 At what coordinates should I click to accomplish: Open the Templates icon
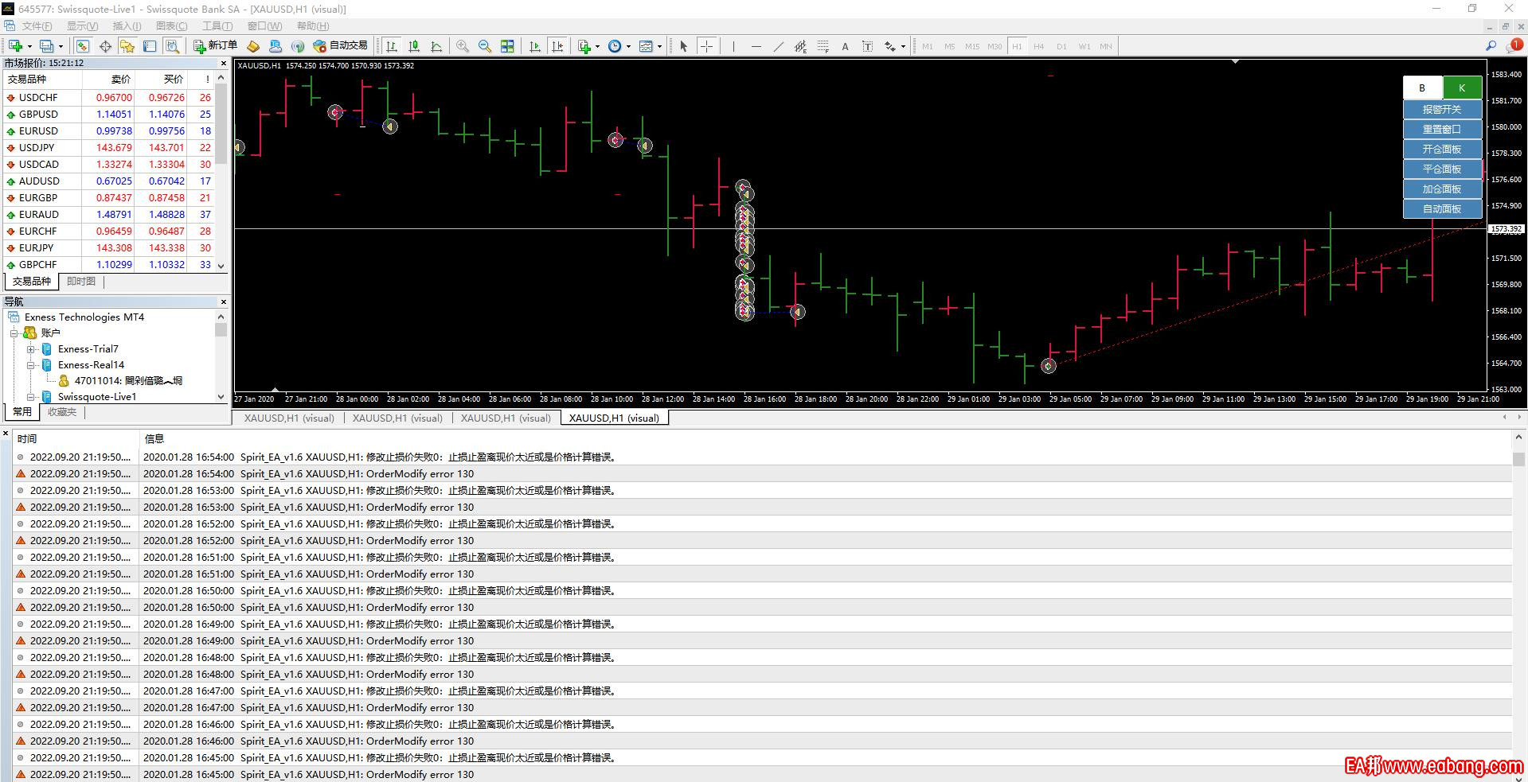pyautogui.click(x=646, y=46)
